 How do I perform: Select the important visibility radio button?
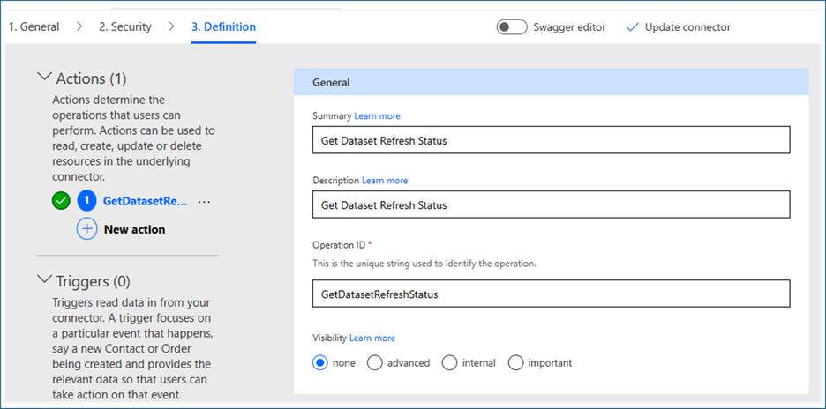(515, 362)
